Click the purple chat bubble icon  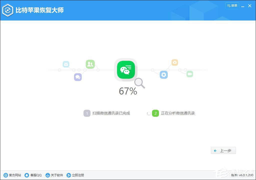(x=78, y=77)
